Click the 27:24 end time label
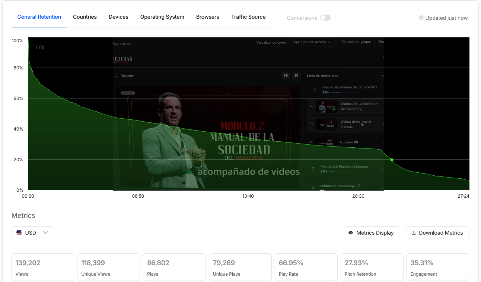Viewport: 481px width, 282px height. point(463,196)
